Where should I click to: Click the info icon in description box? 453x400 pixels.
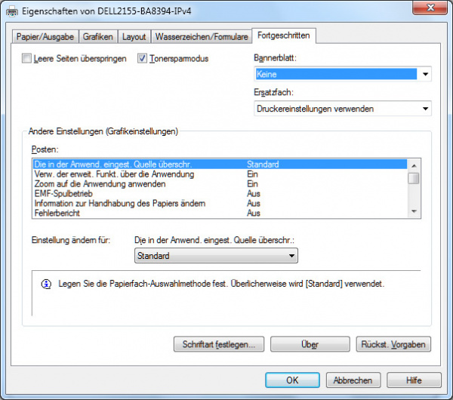[46, 284]
